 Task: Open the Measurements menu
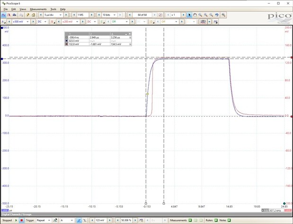38,9
